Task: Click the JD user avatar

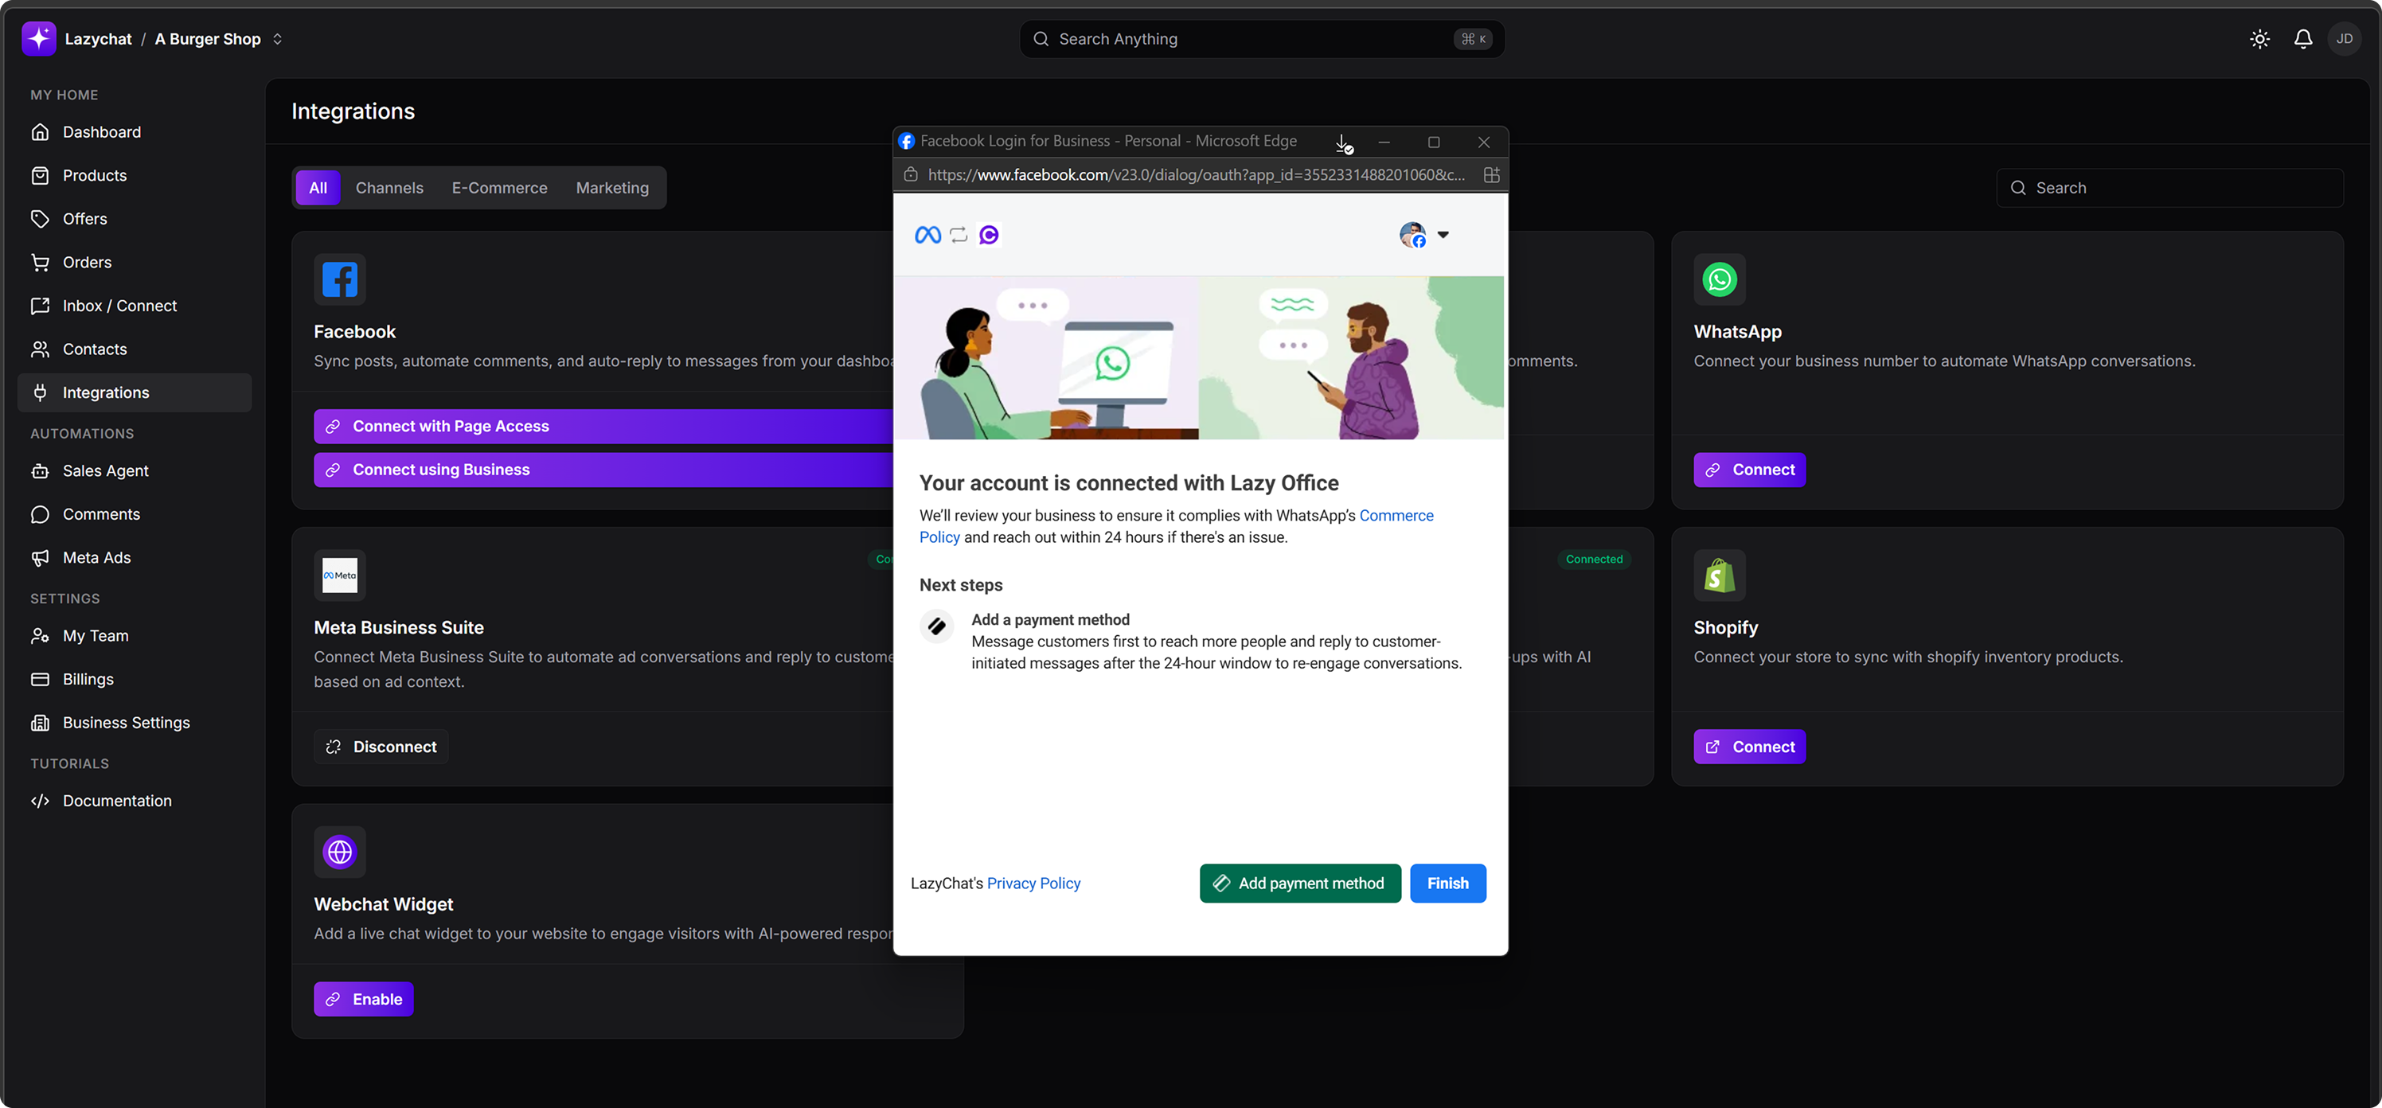Action: pos(2344,39)
